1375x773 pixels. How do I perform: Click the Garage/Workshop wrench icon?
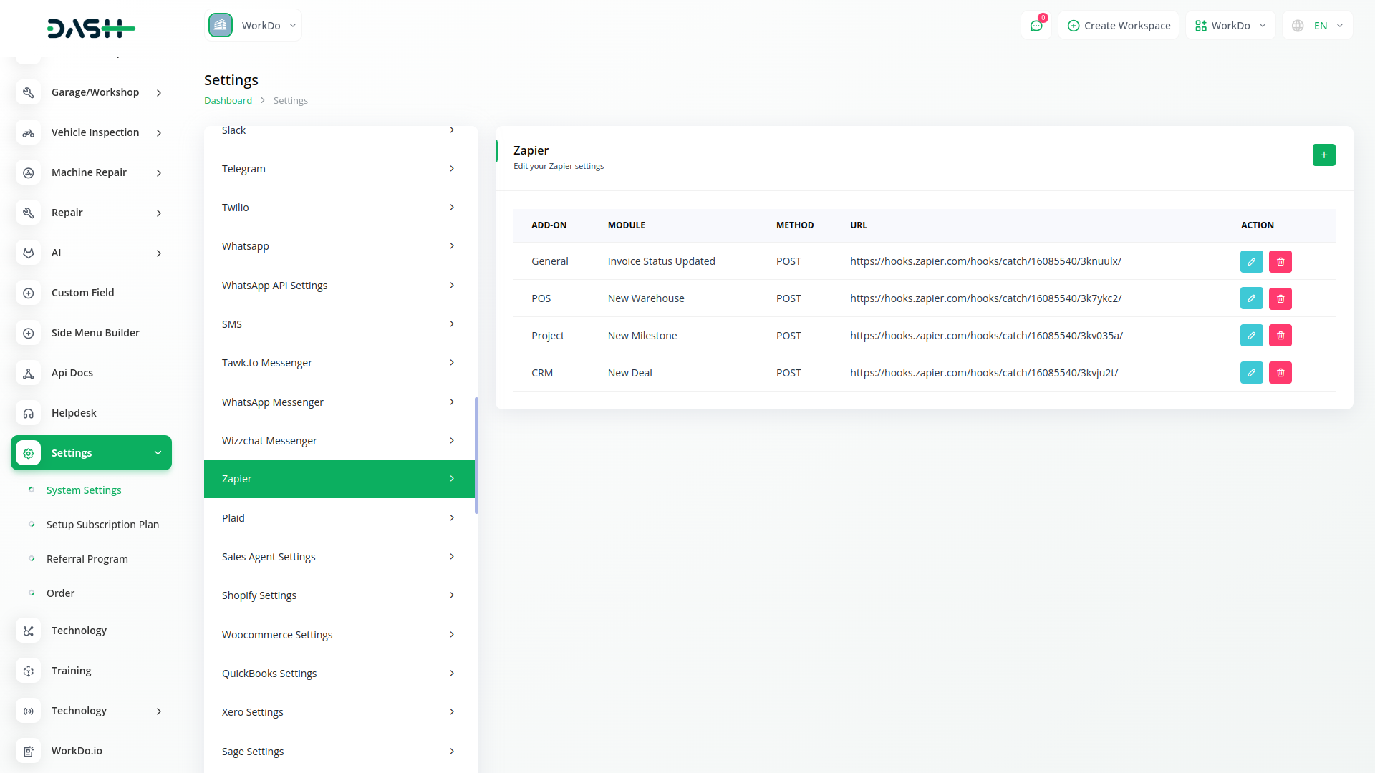pos(29,92)
